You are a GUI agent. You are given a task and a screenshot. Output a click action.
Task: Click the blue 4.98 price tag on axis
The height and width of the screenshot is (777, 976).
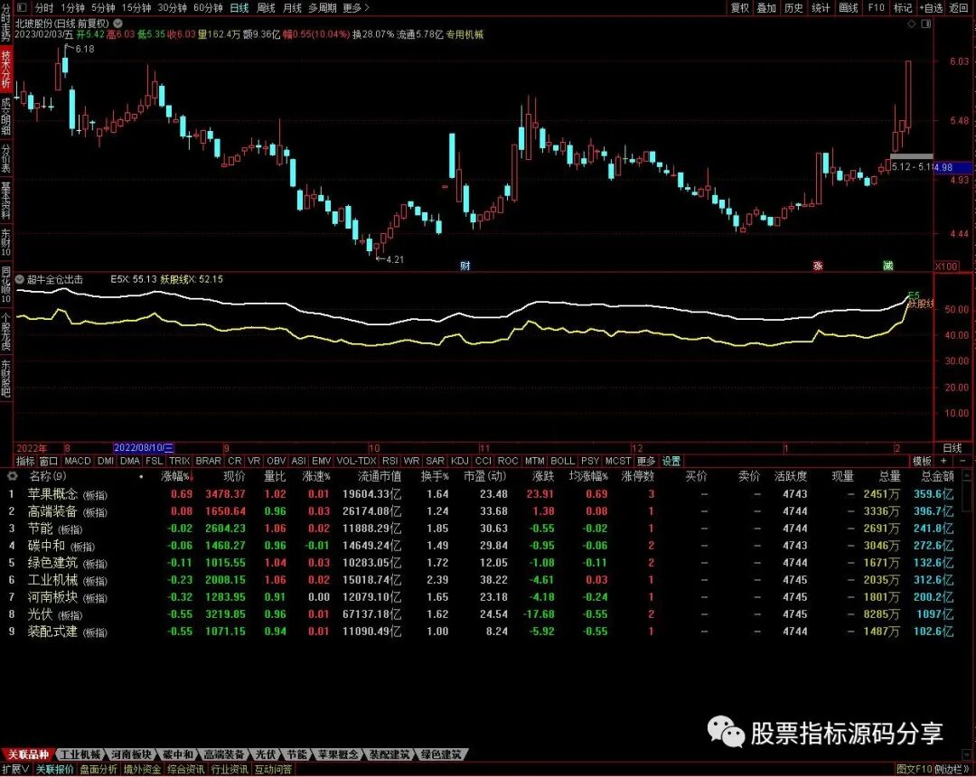(953, 167)
